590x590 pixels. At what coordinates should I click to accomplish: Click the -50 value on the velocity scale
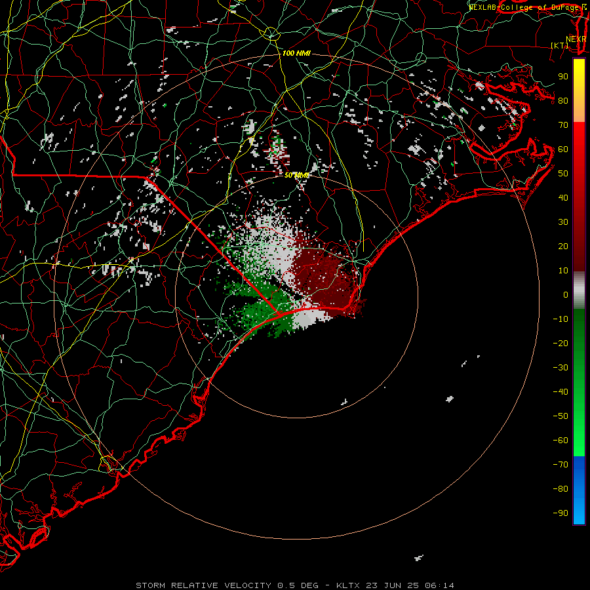click(560, 416)
